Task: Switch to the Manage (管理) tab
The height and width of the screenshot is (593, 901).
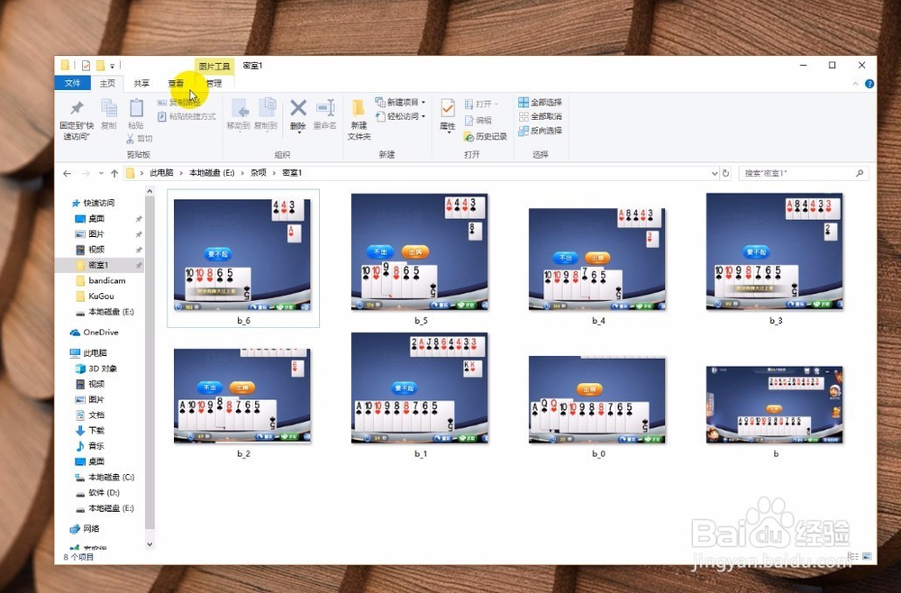Action: coord(214,83)
